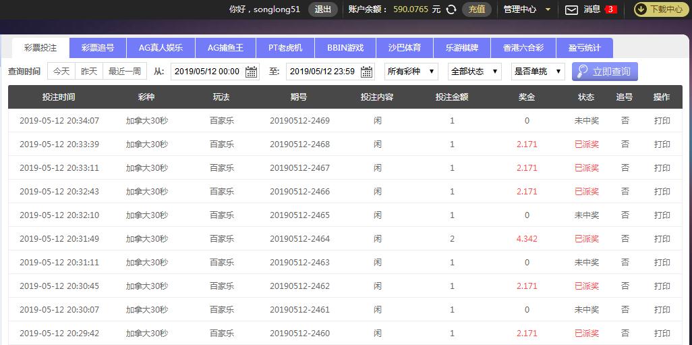This screenshot has width=692, height=345.
Task: Open the 盈亏统计 tab
Action: pos(584,48)
